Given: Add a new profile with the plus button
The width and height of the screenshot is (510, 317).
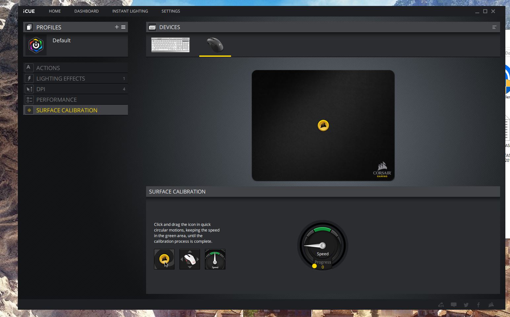Looking at the screenshot, I should click(x=117, y=27).
